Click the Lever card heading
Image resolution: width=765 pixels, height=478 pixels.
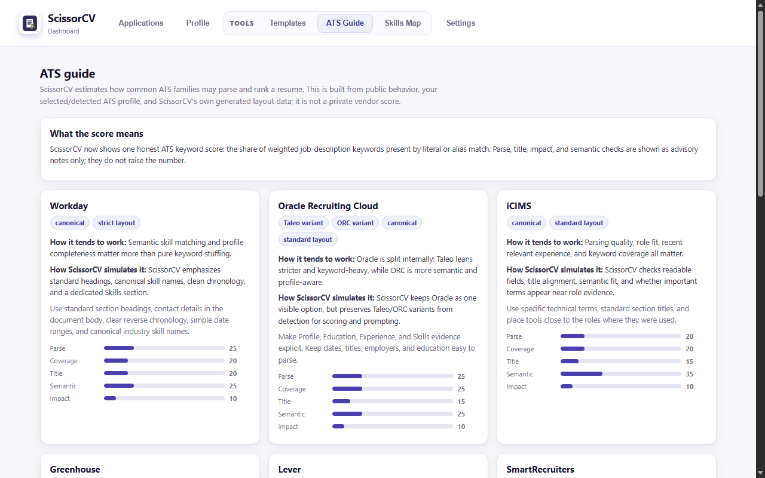(x=290, y=470)
